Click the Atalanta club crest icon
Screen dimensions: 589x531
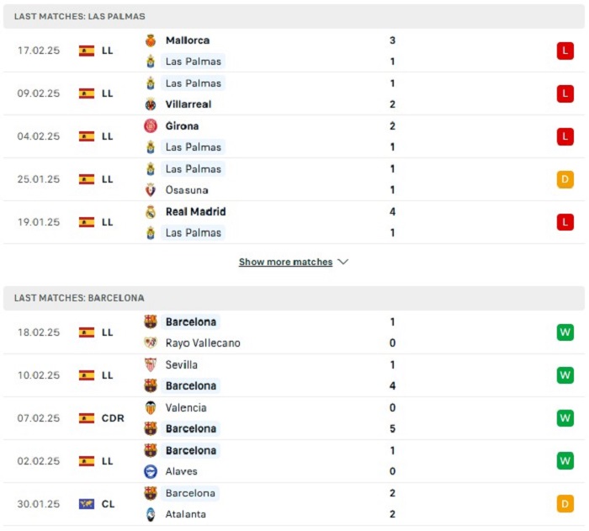coord(151,514)
